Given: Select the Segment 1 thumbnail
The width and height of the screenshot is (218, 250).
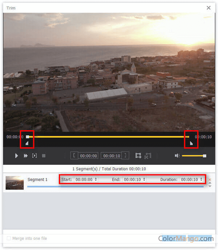Looking at the screenshot, I should 15,183.
